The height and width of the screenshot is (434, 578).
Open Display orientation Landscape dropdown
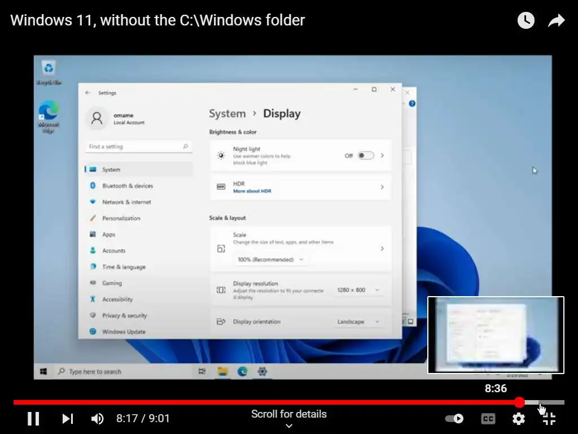[x=358, y=322]
